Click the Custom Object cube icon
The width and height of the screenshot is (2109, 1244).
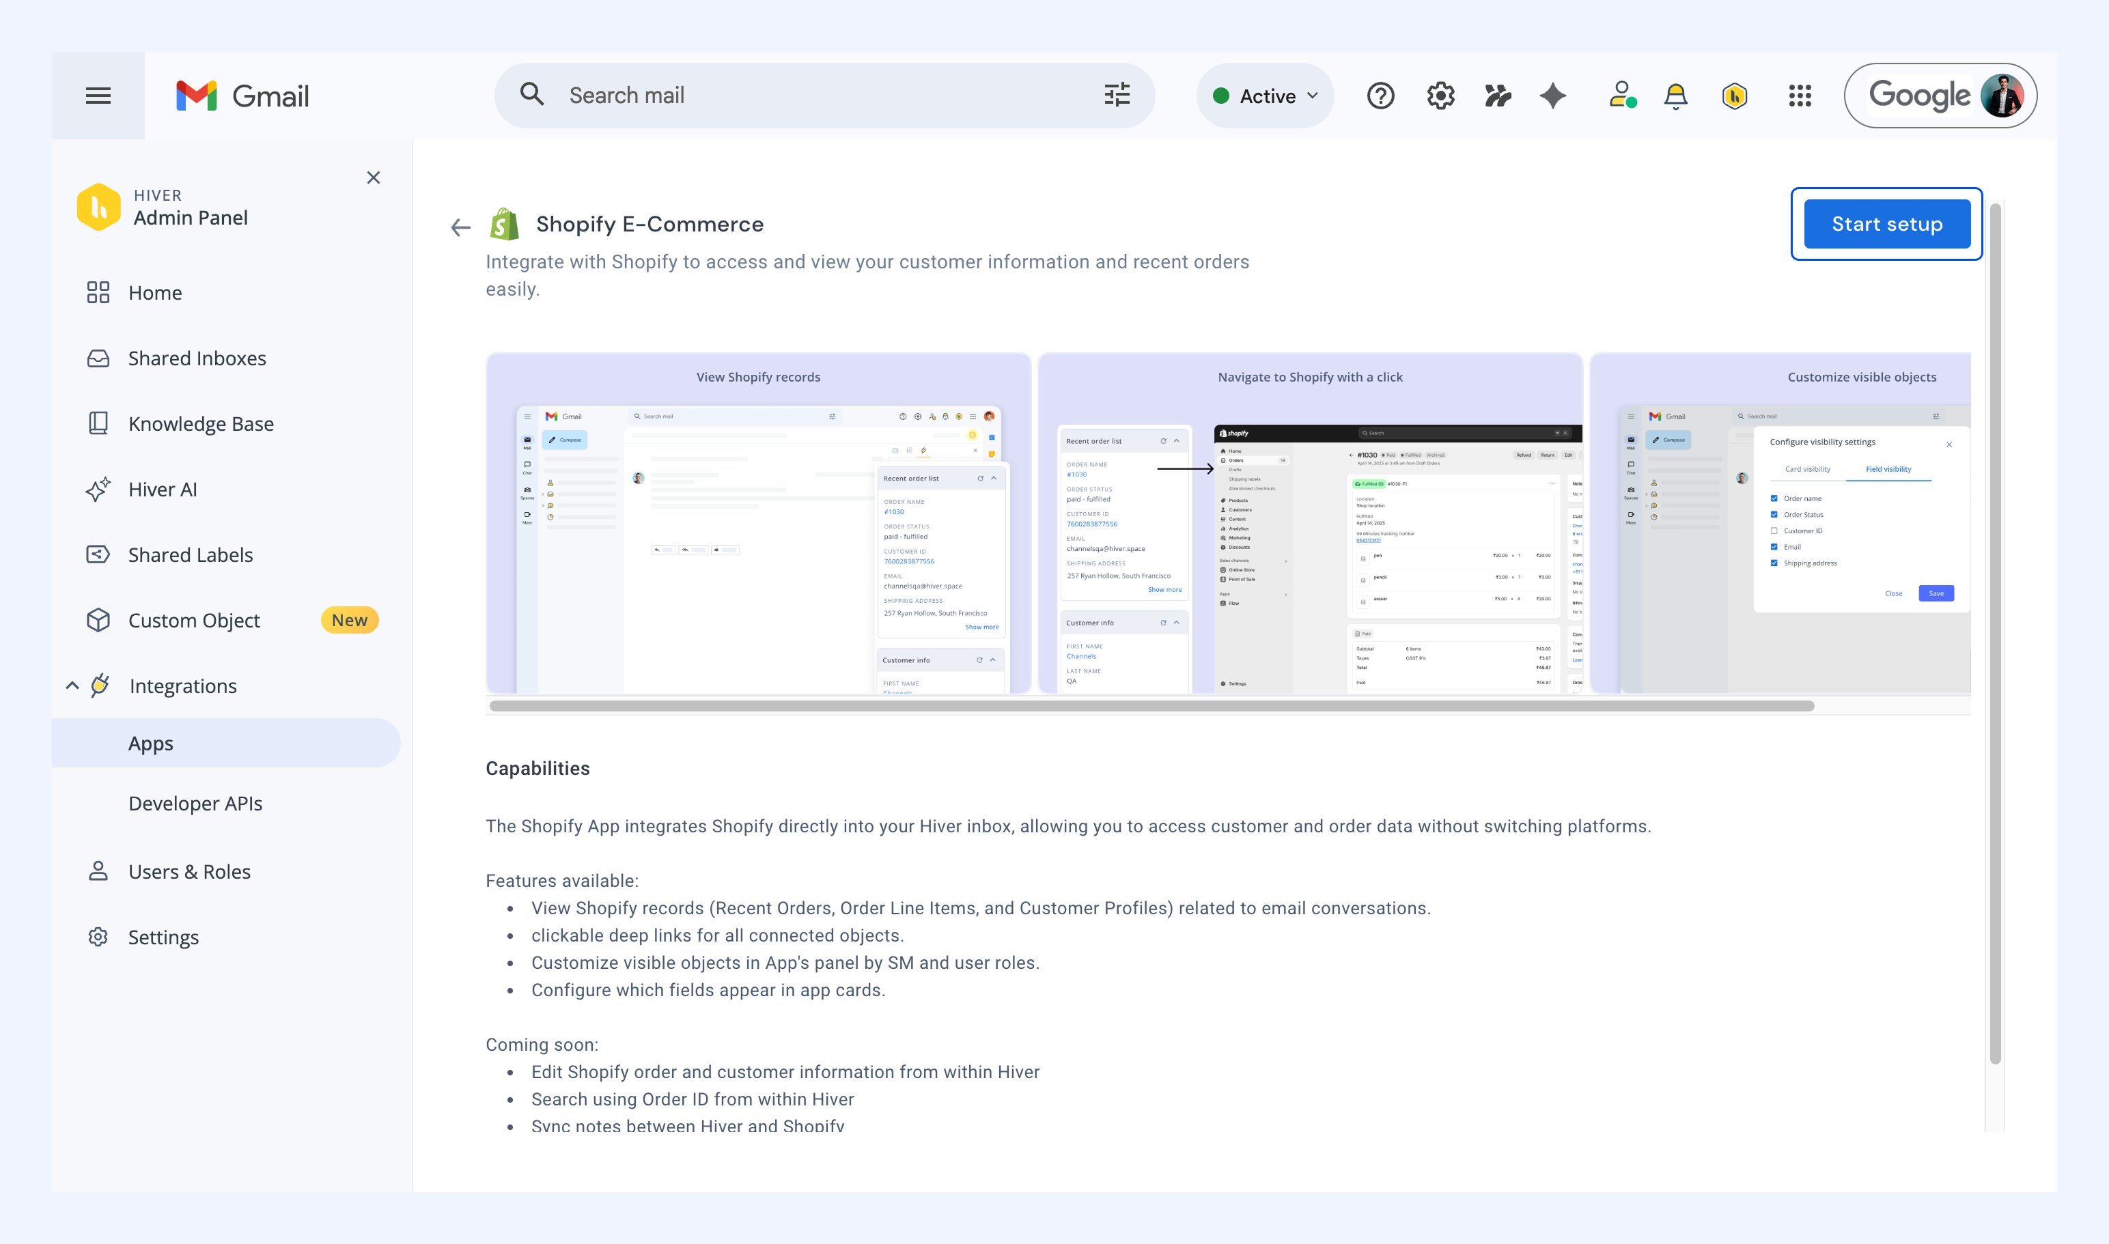(x=98, y=621)
